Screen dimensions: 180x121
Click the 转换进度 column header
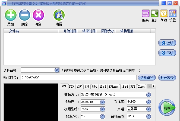133,31
